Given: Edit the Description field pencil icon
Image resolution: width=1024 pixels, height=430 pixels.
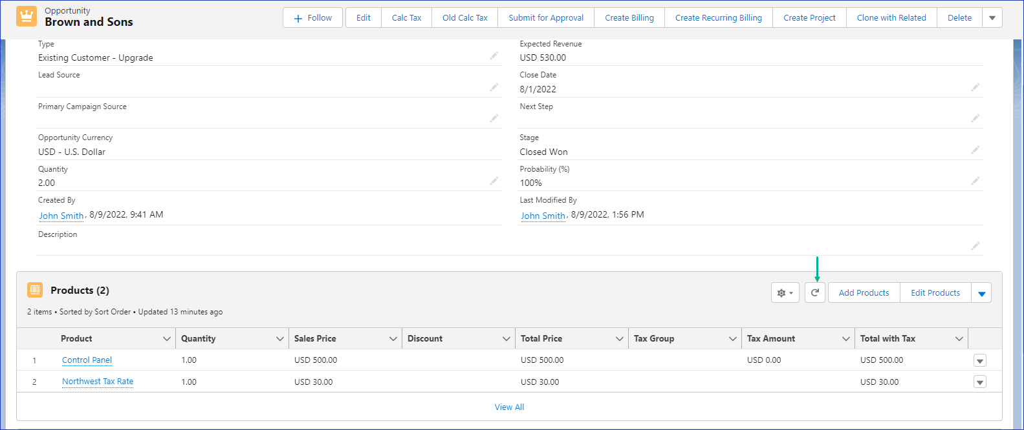Looking at the screenshot, I should pos(975,246).
